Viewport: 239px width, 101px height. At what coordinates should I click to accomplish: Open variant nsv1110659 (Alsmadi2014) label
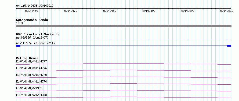click(x=35, y=43)
